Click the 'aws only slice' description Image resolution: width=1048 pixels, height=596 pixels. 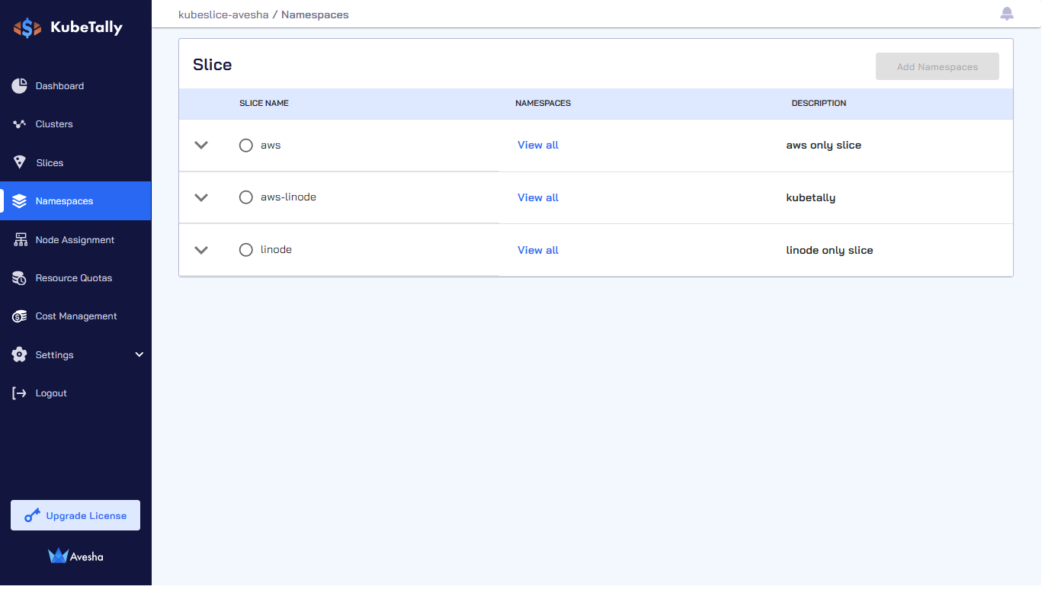pos(824,146)
